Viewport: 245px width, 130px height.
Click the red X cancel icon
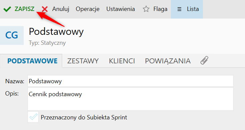point(45,9)
